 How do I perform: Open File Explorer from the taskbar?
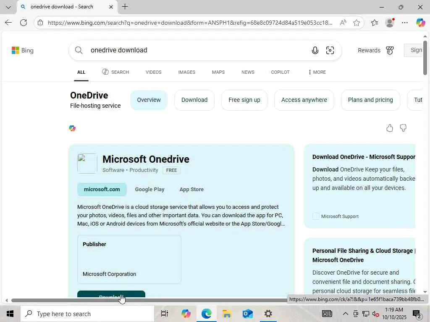pyautogui.click(x=227, y=314)
